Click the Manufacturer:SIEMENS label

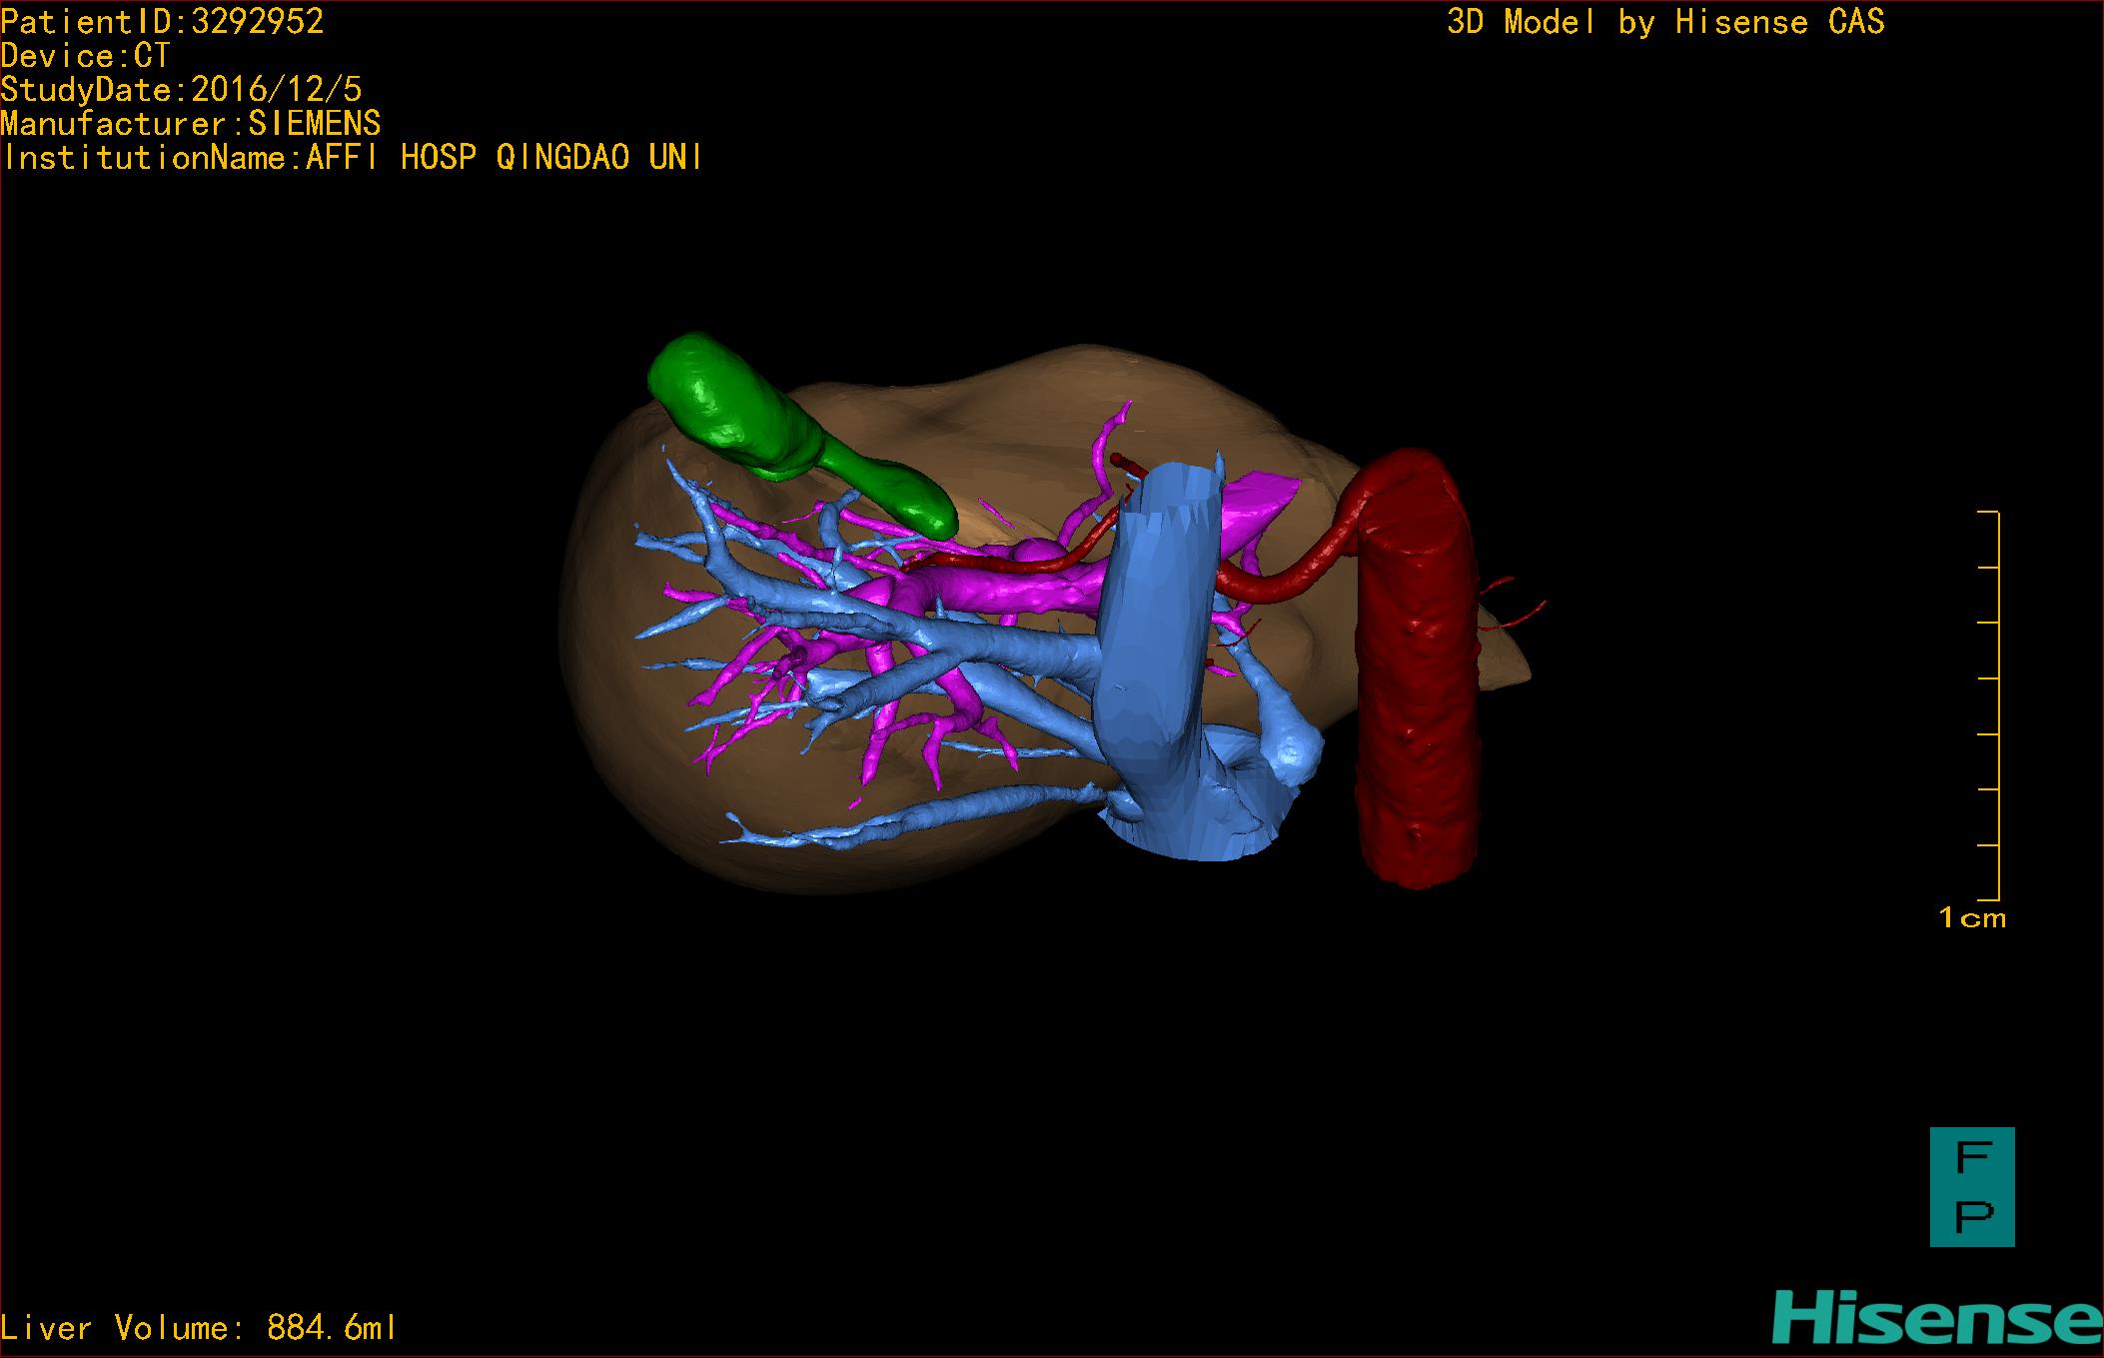190,124
